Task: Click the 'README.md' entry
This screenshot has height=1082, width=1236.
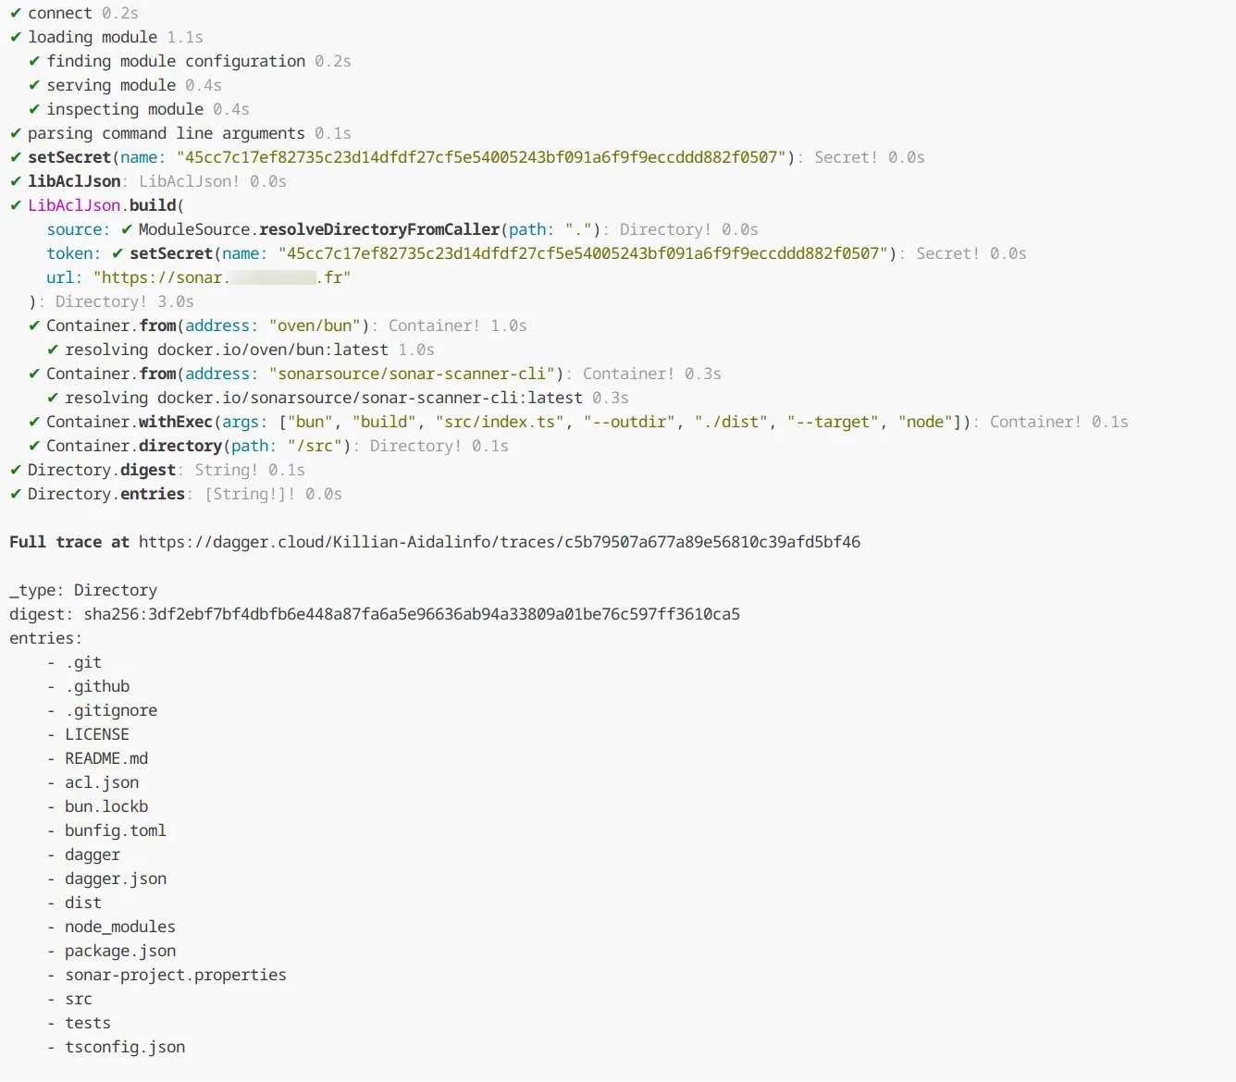Action: 106,758
